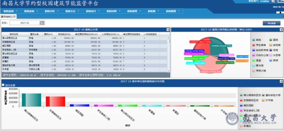Viewport: 284px width, 131px height.
Task: Click the 33.25% pink pie slice label
Action: [x=211, y=72]
